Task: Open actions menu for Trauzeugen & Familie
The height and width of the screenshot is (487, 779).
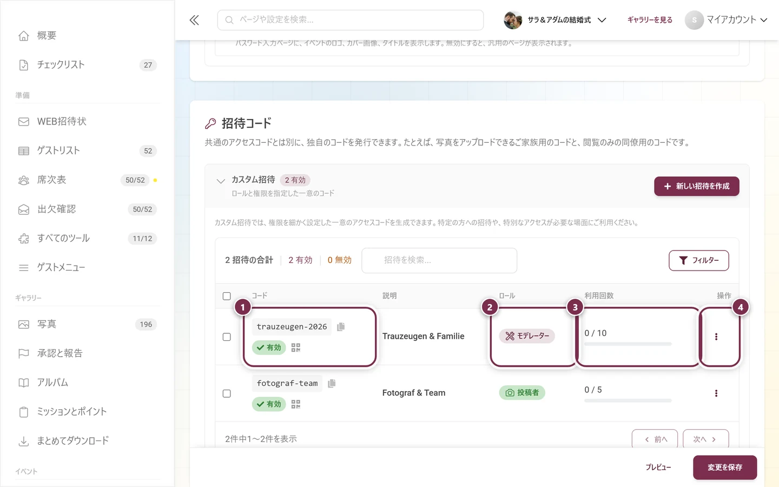Action: pos(716,337)
